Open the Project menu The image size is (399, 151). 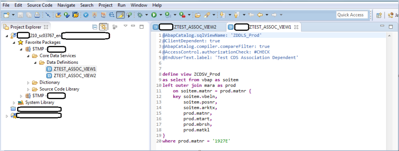106,5
